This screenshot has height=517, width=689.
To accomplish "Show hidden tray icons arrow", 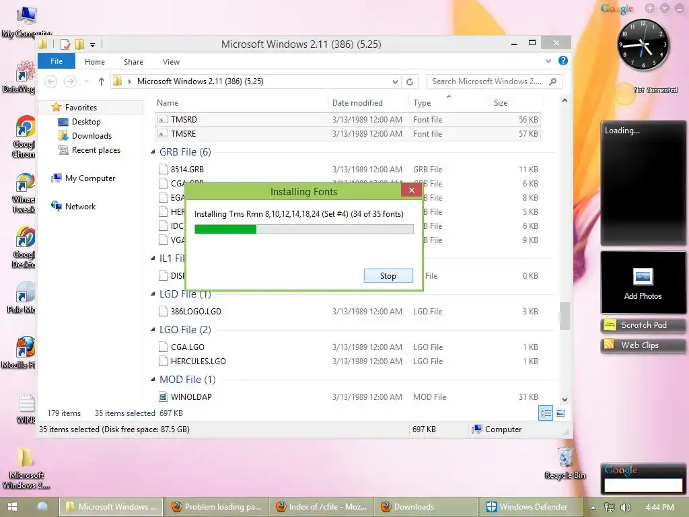I will 593,508.
